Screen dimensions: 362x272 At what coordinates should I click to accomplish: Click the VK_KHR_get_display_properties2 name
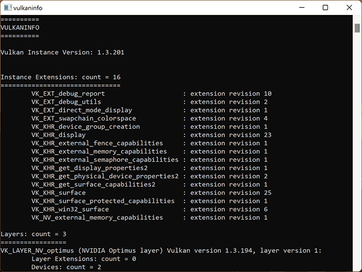(89, 168)
